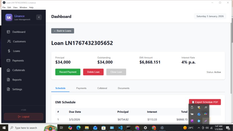Click the OneNote icon in tray popup

[192, 121]
